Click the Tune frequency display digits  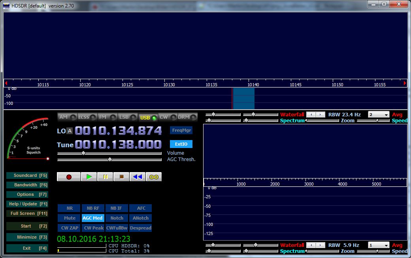point(118,144)
